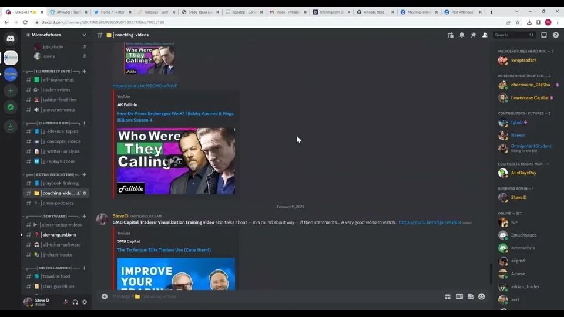Open the jj-concepts-videos channel

(x=56, y=141)
